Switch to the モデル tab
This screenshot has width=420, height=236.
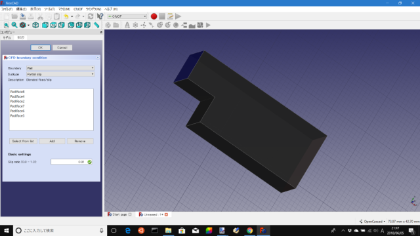coord(7,38)
